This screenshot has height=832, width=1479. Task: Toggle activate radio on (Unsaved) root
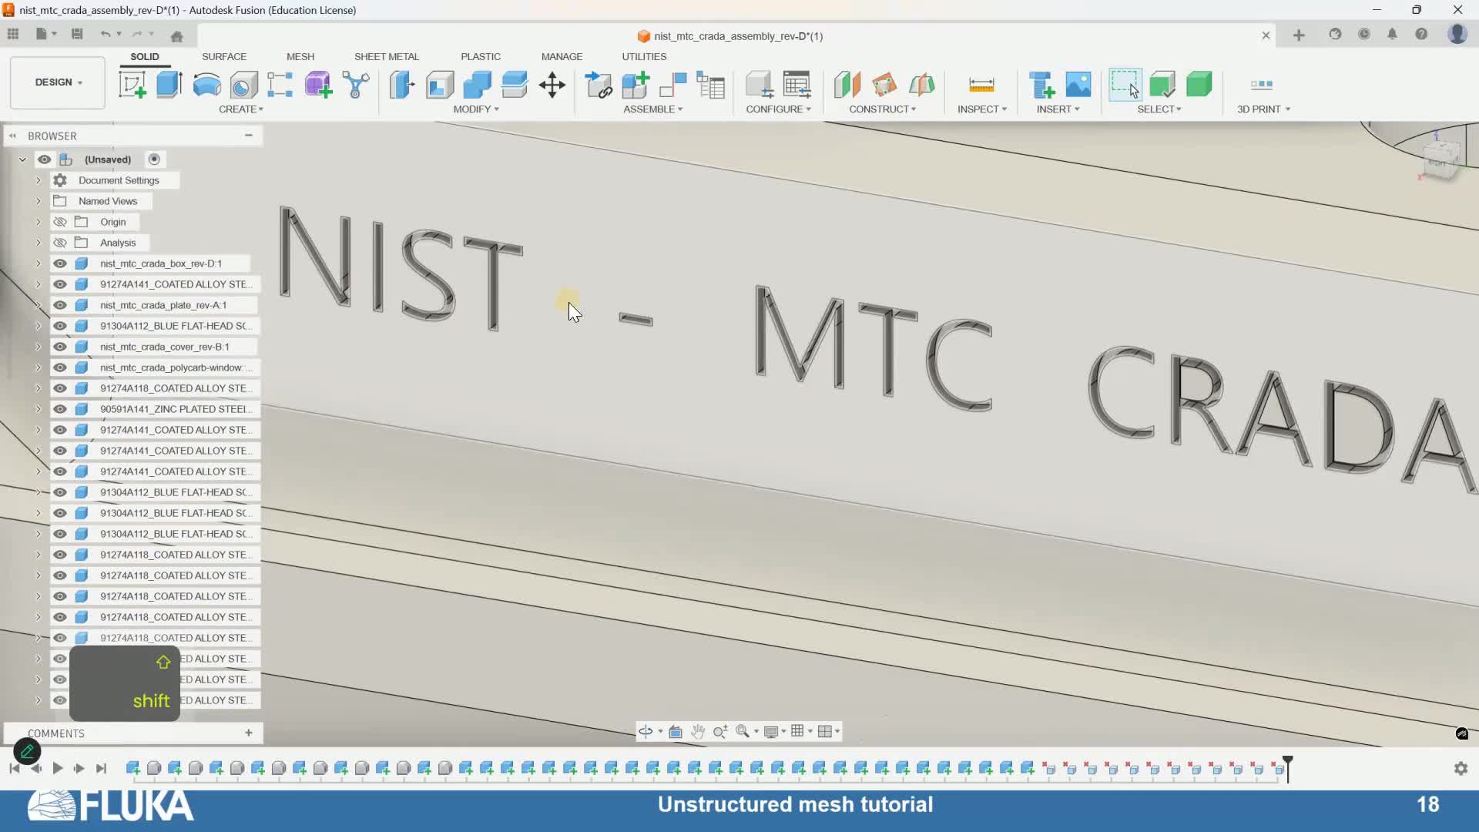point(154,159)
